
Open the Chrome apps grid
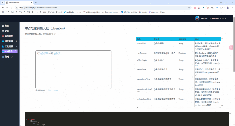pos(3,12)
